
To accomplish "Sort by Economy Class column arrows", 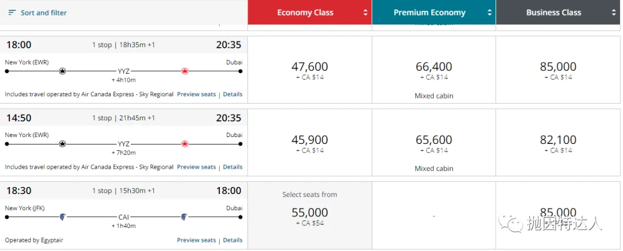I will pos(365,13).
